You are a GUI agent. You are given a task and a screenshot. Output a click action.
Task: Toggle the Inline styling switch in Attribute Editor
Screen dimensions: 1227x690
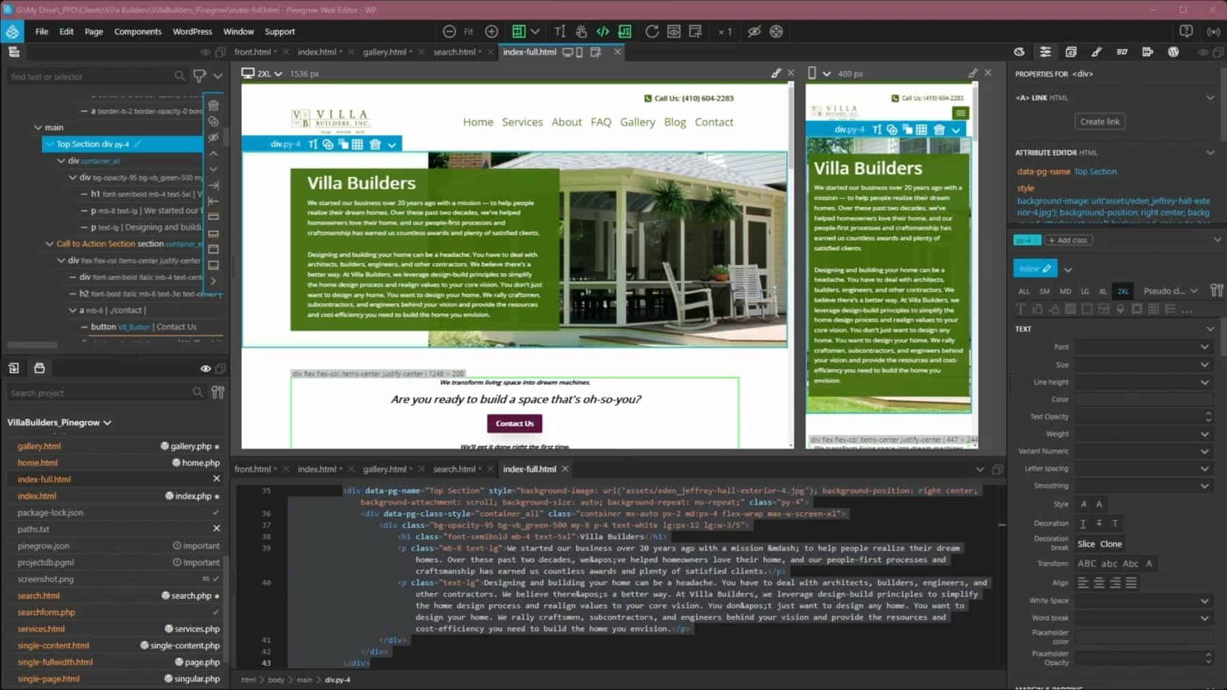point(1034,268)
